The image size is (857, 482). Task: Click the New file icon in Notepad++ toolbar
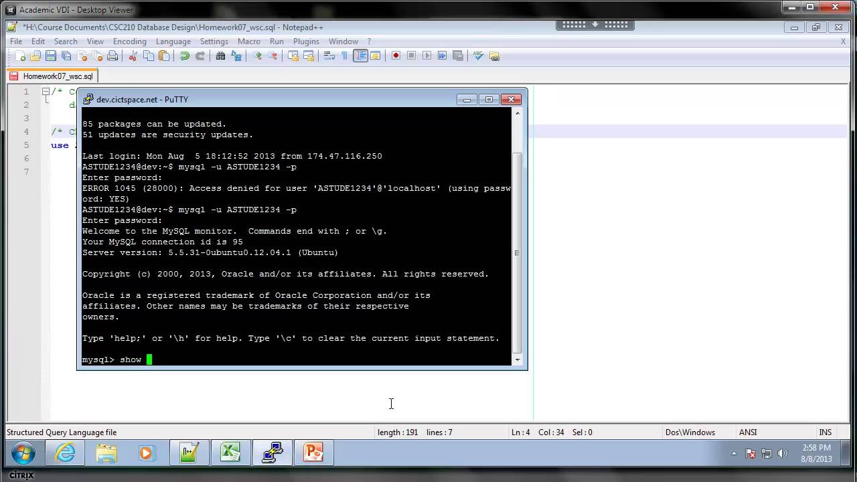20,56
